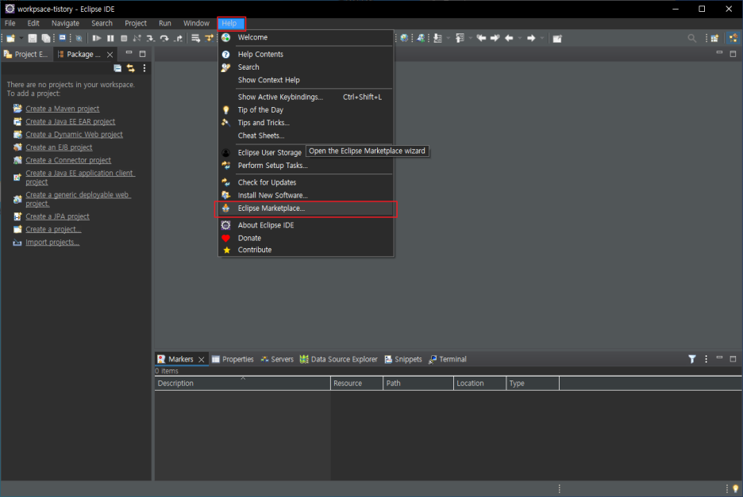Image resolution: width=743 pixels, height=497 pixels.
Task: Click the toolbar search magnifier icon
Action: 692,38
